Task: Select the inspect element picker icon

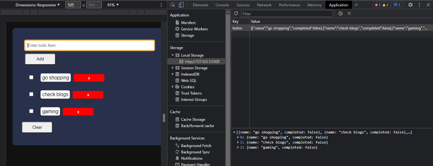Action: (173, 5)
